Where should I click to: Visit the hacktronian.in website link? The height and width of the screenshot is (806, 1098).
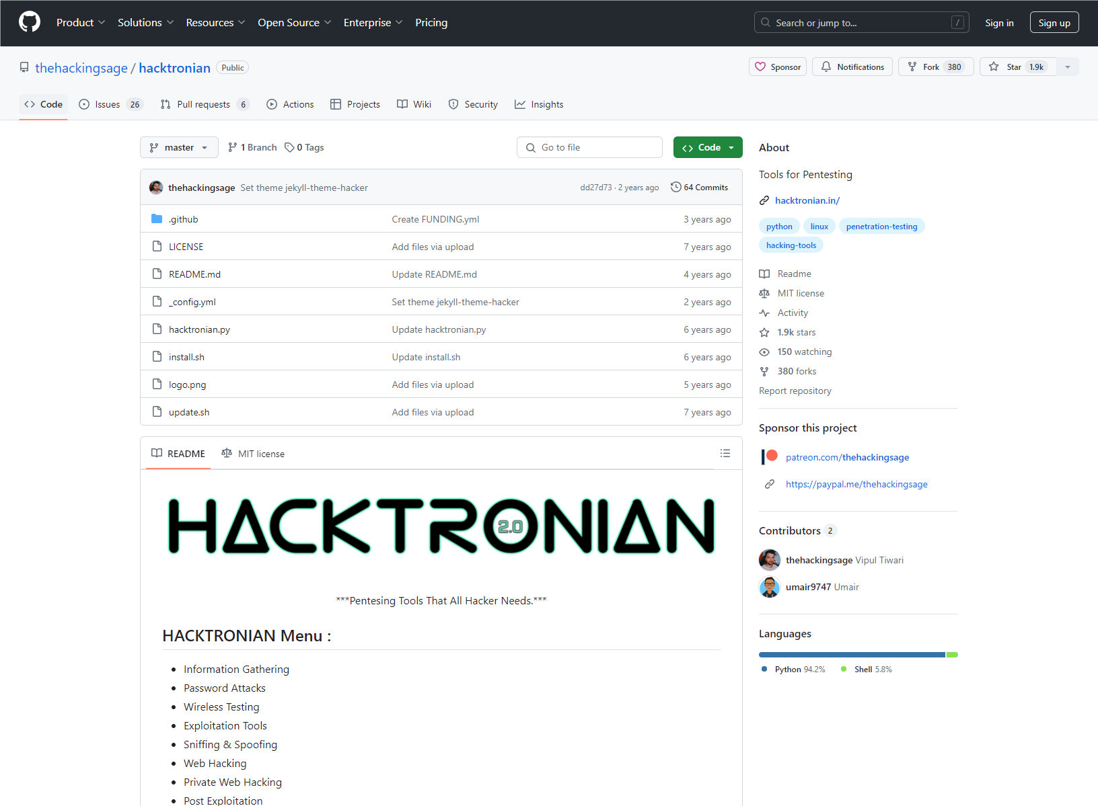[807, 200]
